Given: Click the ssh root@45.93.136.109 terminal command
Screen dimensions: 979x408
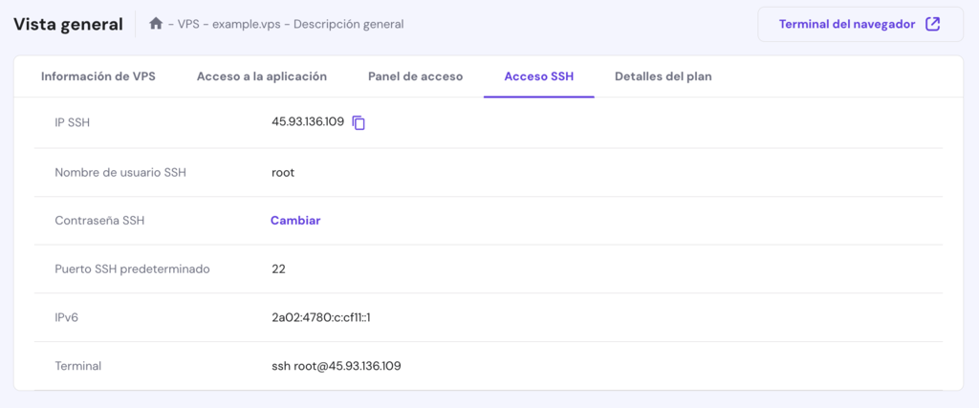Looking at the screenshot, I should click(x=336, y=366).
